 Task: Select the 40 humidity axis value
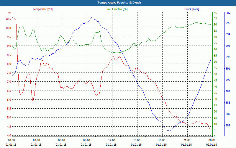pos(215,87)
